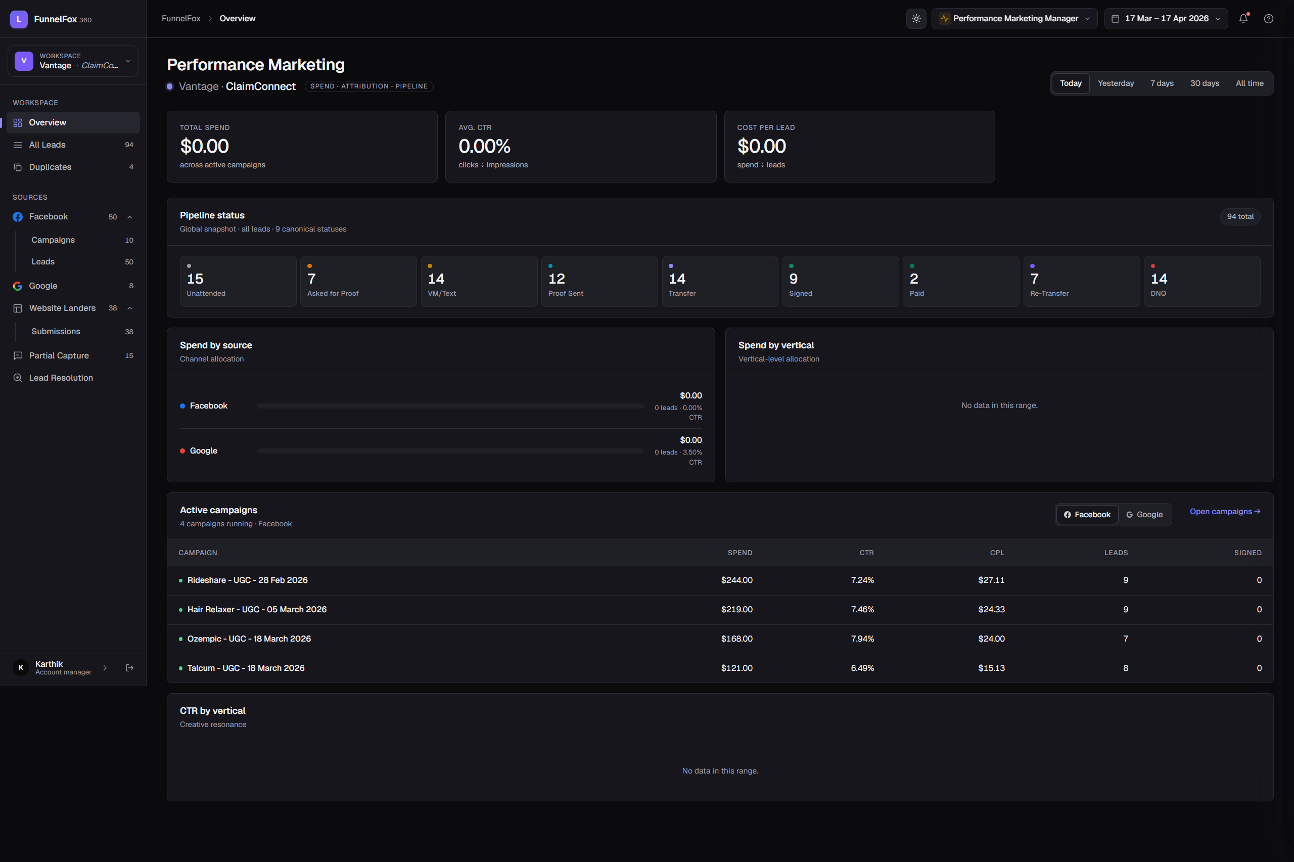Collapse the Website Landers section chevron
This screenshot has width=1294, height=862.
click(x=130, y=308)
